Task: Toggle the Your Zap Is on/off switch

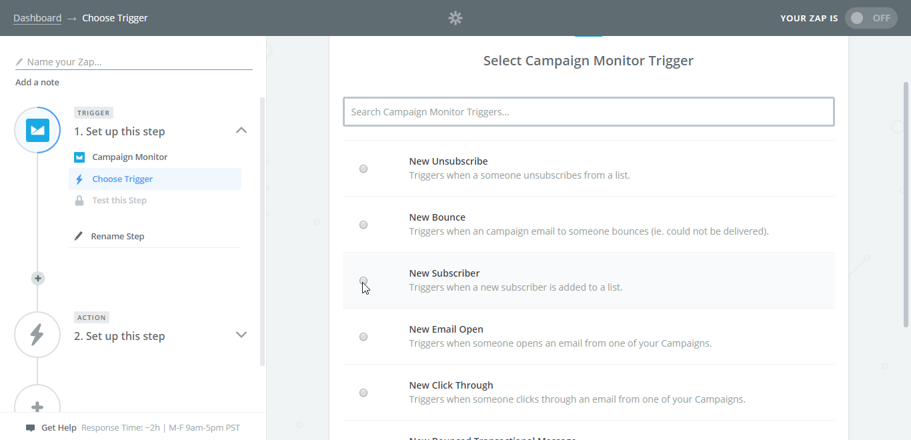Action: [x=871, y=18]
